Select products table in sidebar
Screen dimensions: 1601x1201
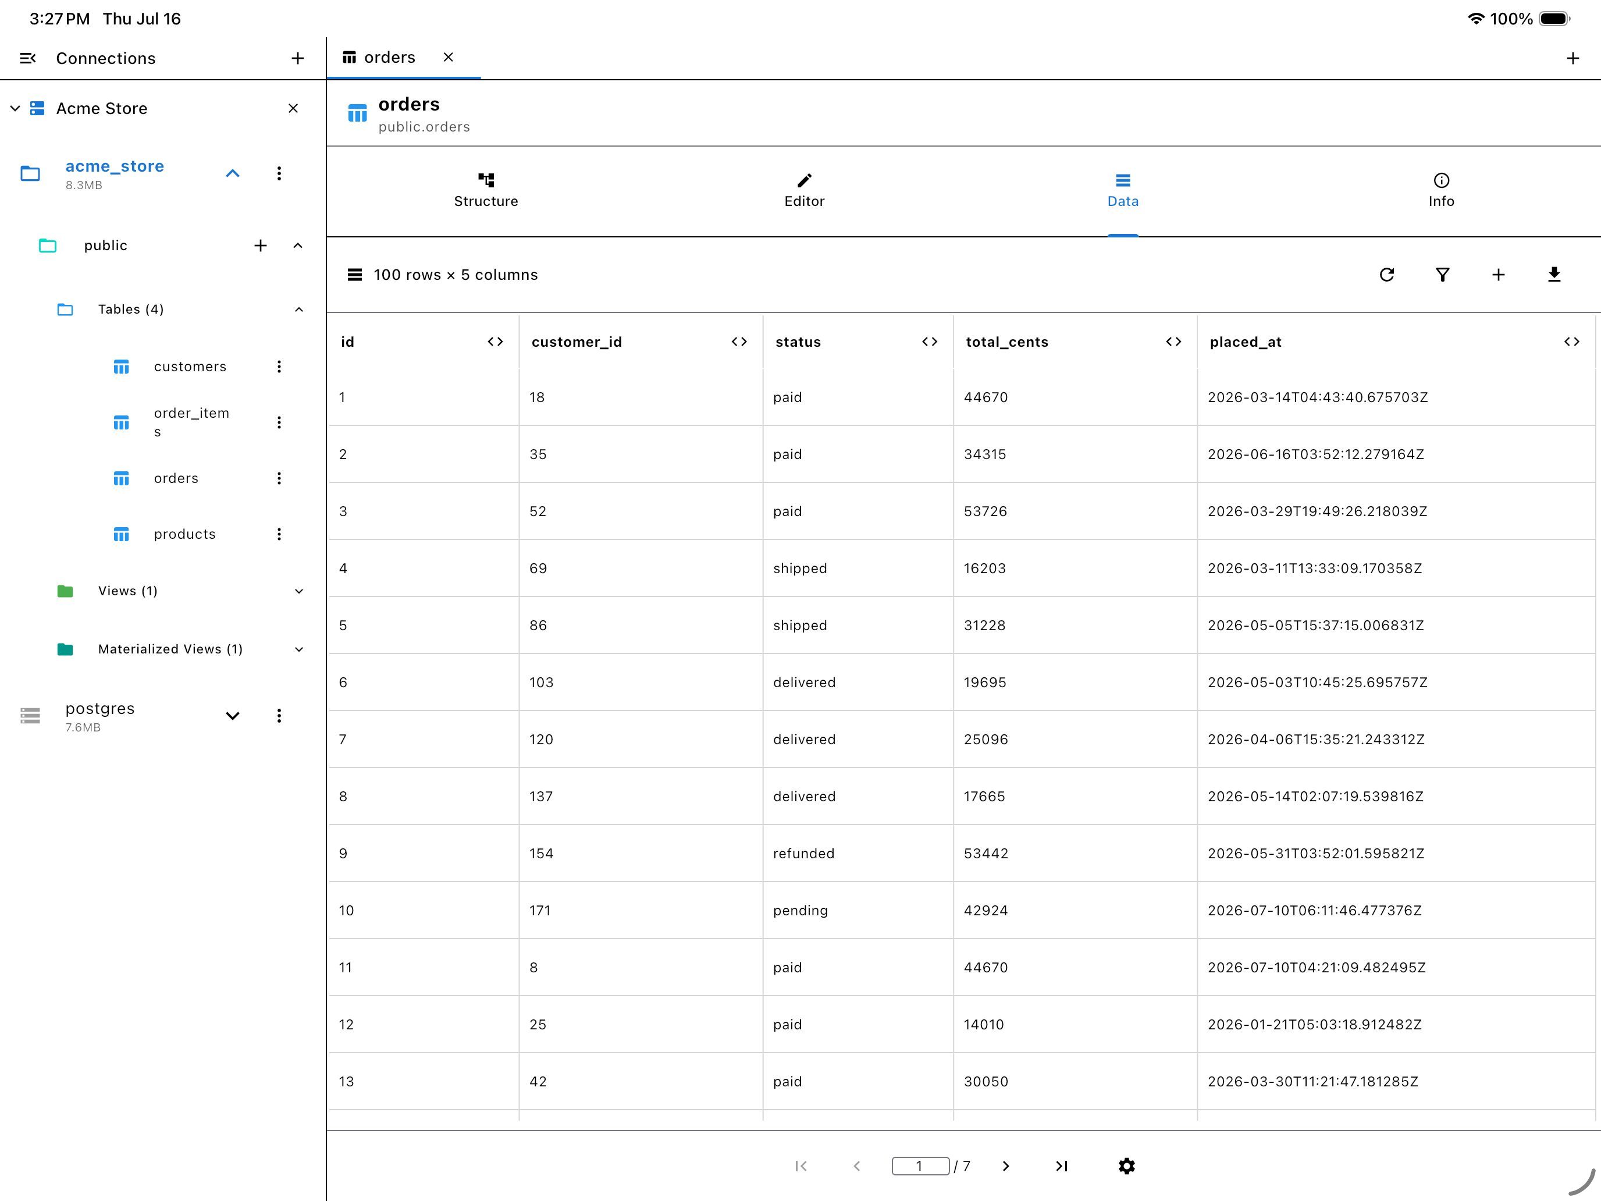coord(184,534)
